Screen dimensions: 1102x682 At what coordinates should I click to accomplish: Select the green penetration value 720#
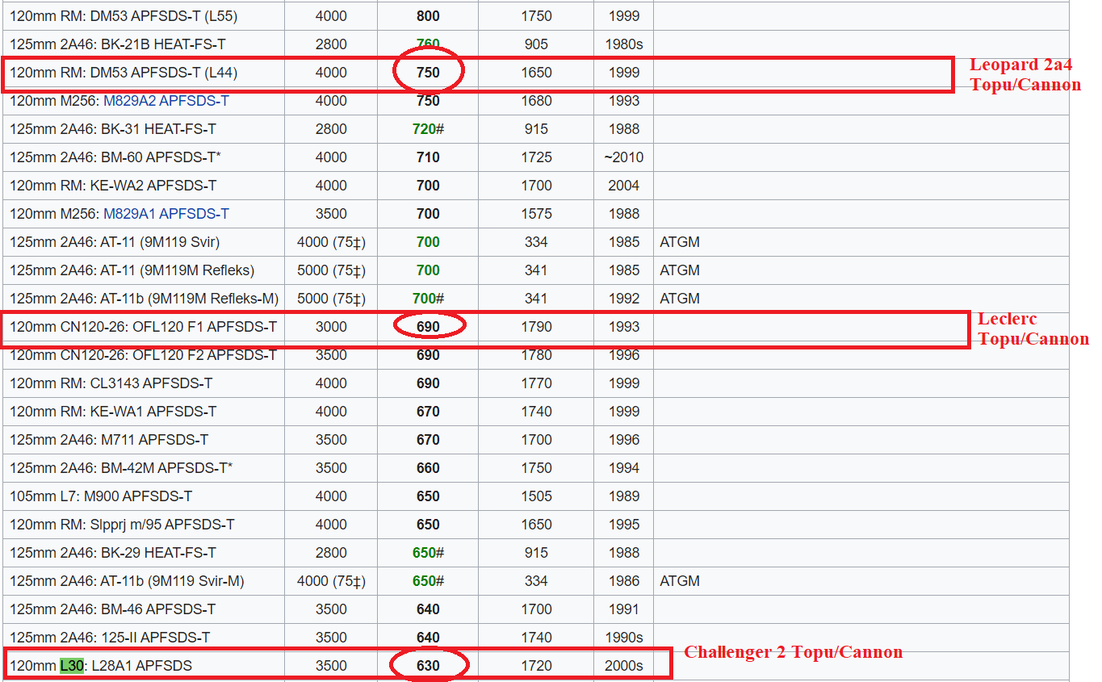click(x=428, y=129)
